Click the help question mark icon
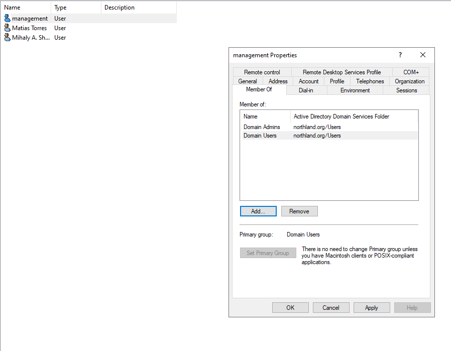This screenshot has width=451, height=351. click(400, 55)
